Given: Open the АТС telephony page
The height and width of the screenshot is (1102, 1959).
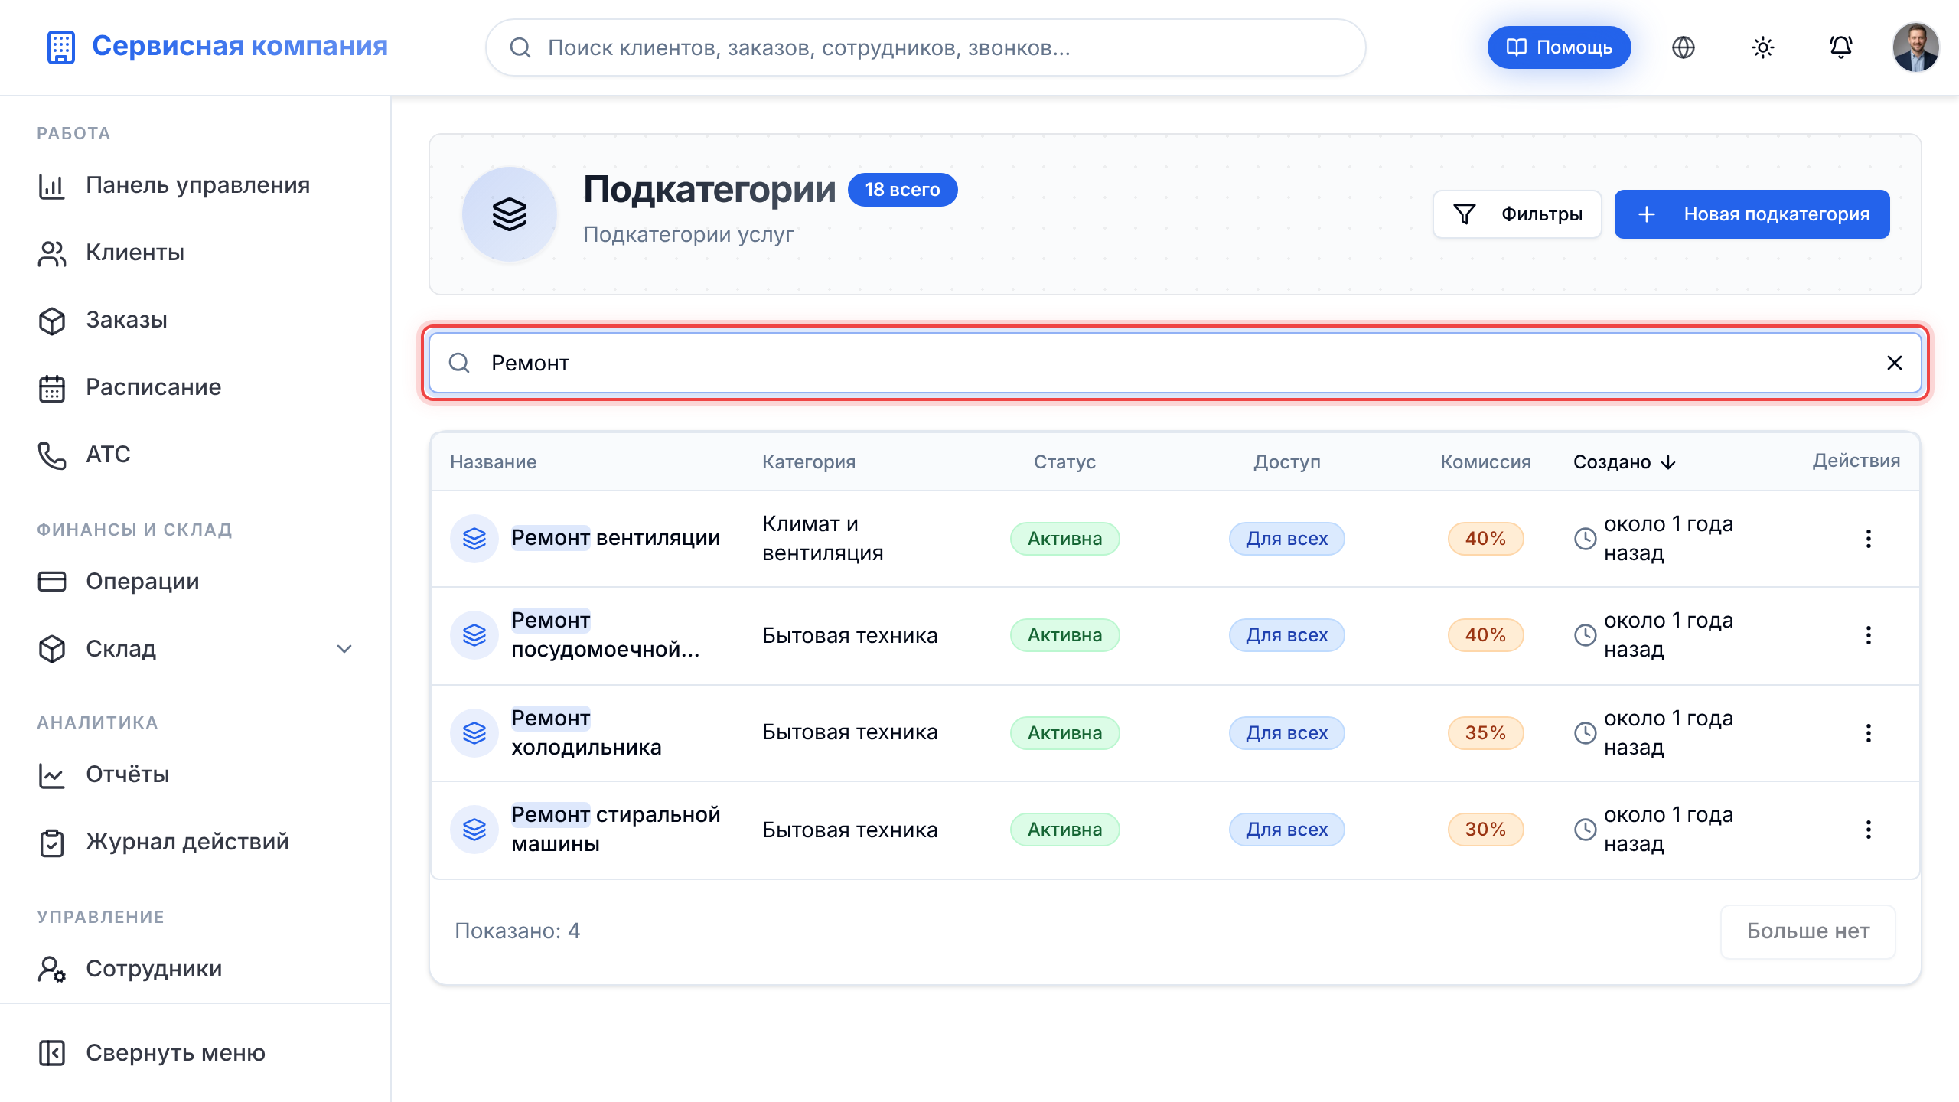Looking at the screenshot, I should point(195,455).
